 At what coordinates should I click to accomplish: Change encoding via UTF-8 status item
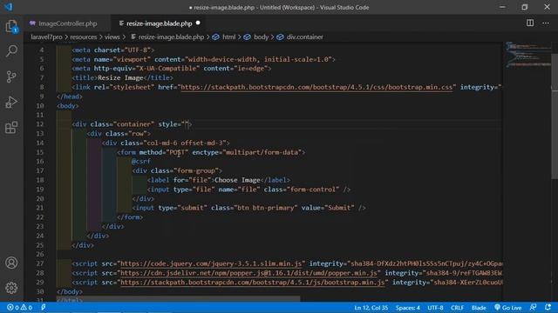coord(435,307)
